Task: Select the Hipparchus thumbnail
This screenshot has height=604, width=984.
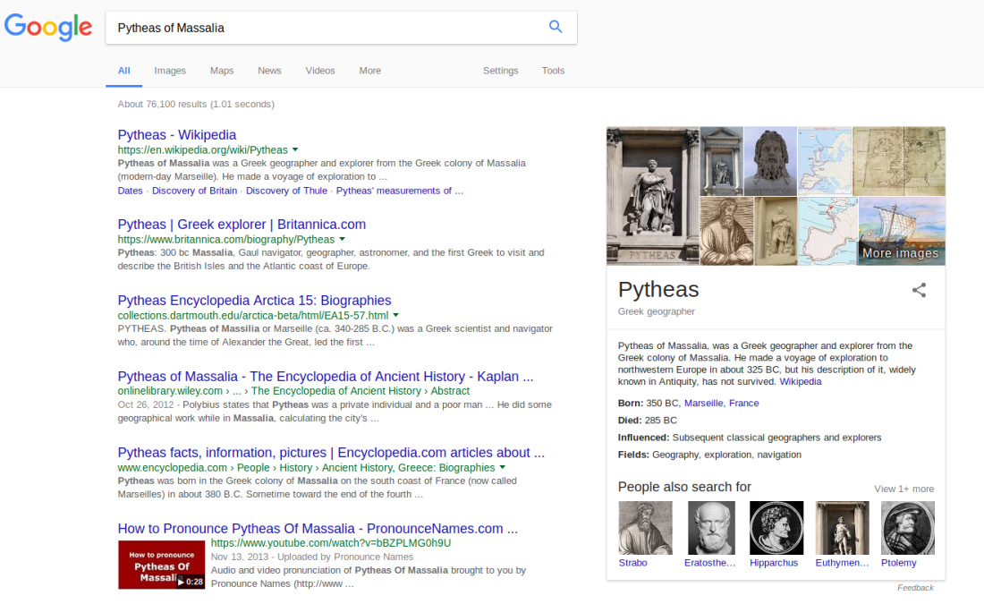Action: coord(776,527)
